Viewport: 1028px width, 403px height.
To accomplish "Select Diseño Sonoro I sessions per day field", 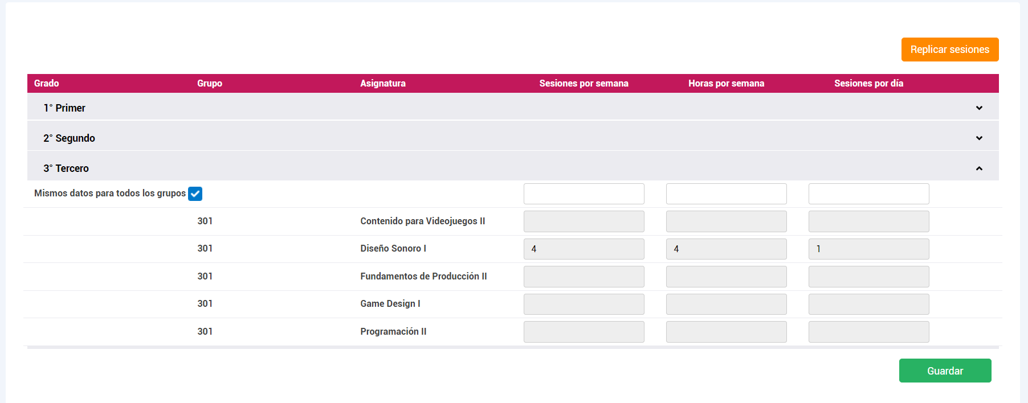I will click(868, 249).
